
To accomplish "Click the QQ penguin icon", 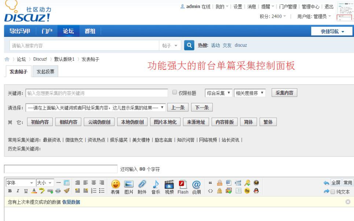I will [x=256, y=191].
